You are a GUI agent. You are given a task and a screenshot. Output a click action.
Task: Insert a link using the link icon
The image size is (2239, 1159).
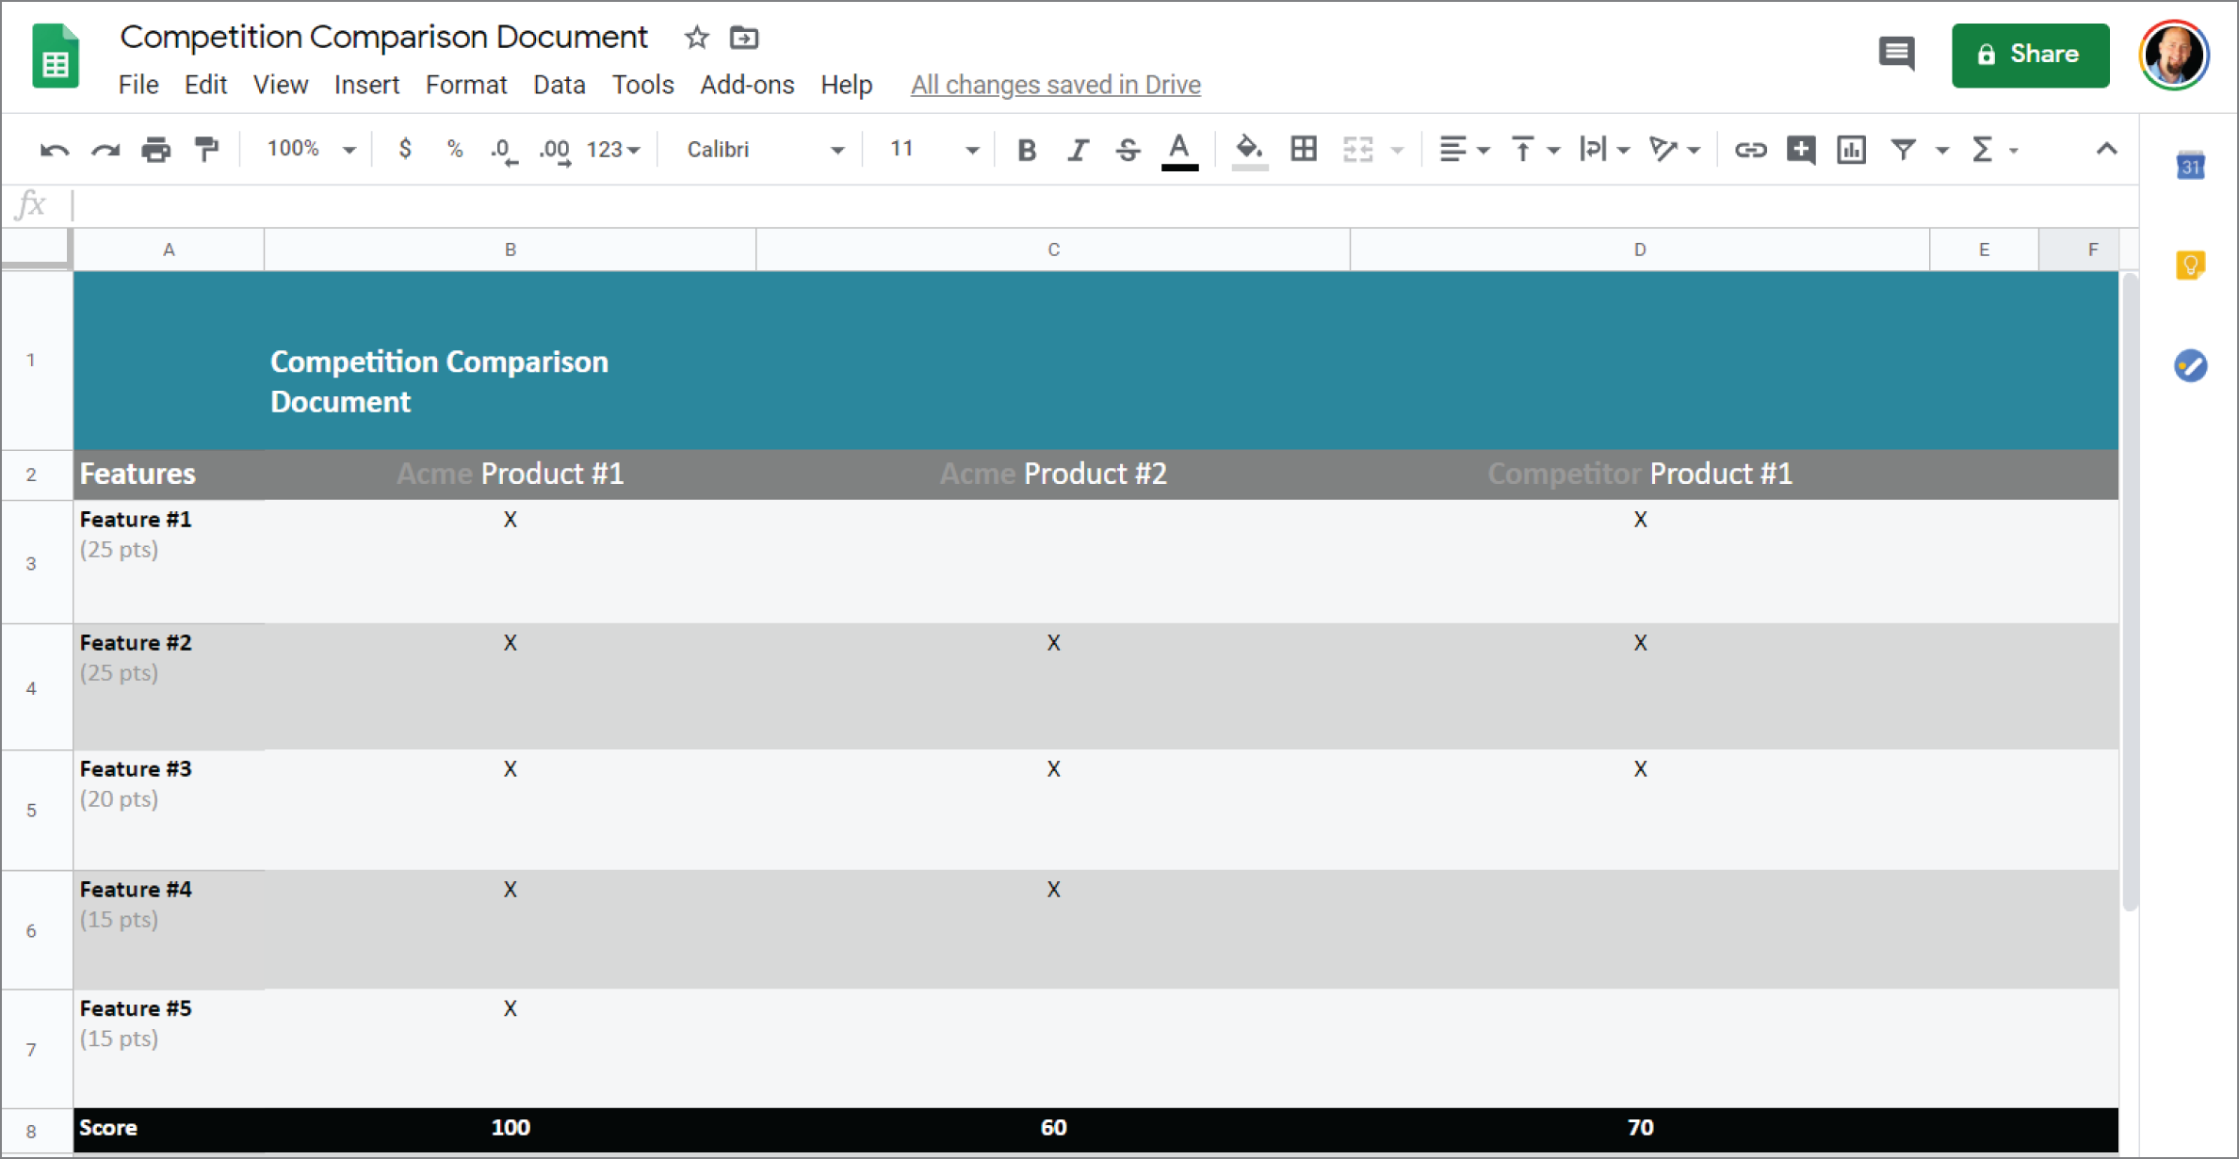coord(1750,149)
